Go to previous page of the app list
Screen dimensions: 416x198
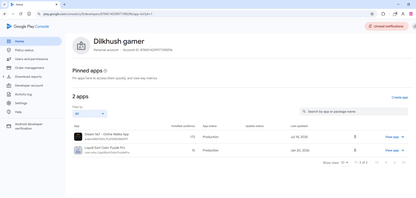[x=386, y=163]
